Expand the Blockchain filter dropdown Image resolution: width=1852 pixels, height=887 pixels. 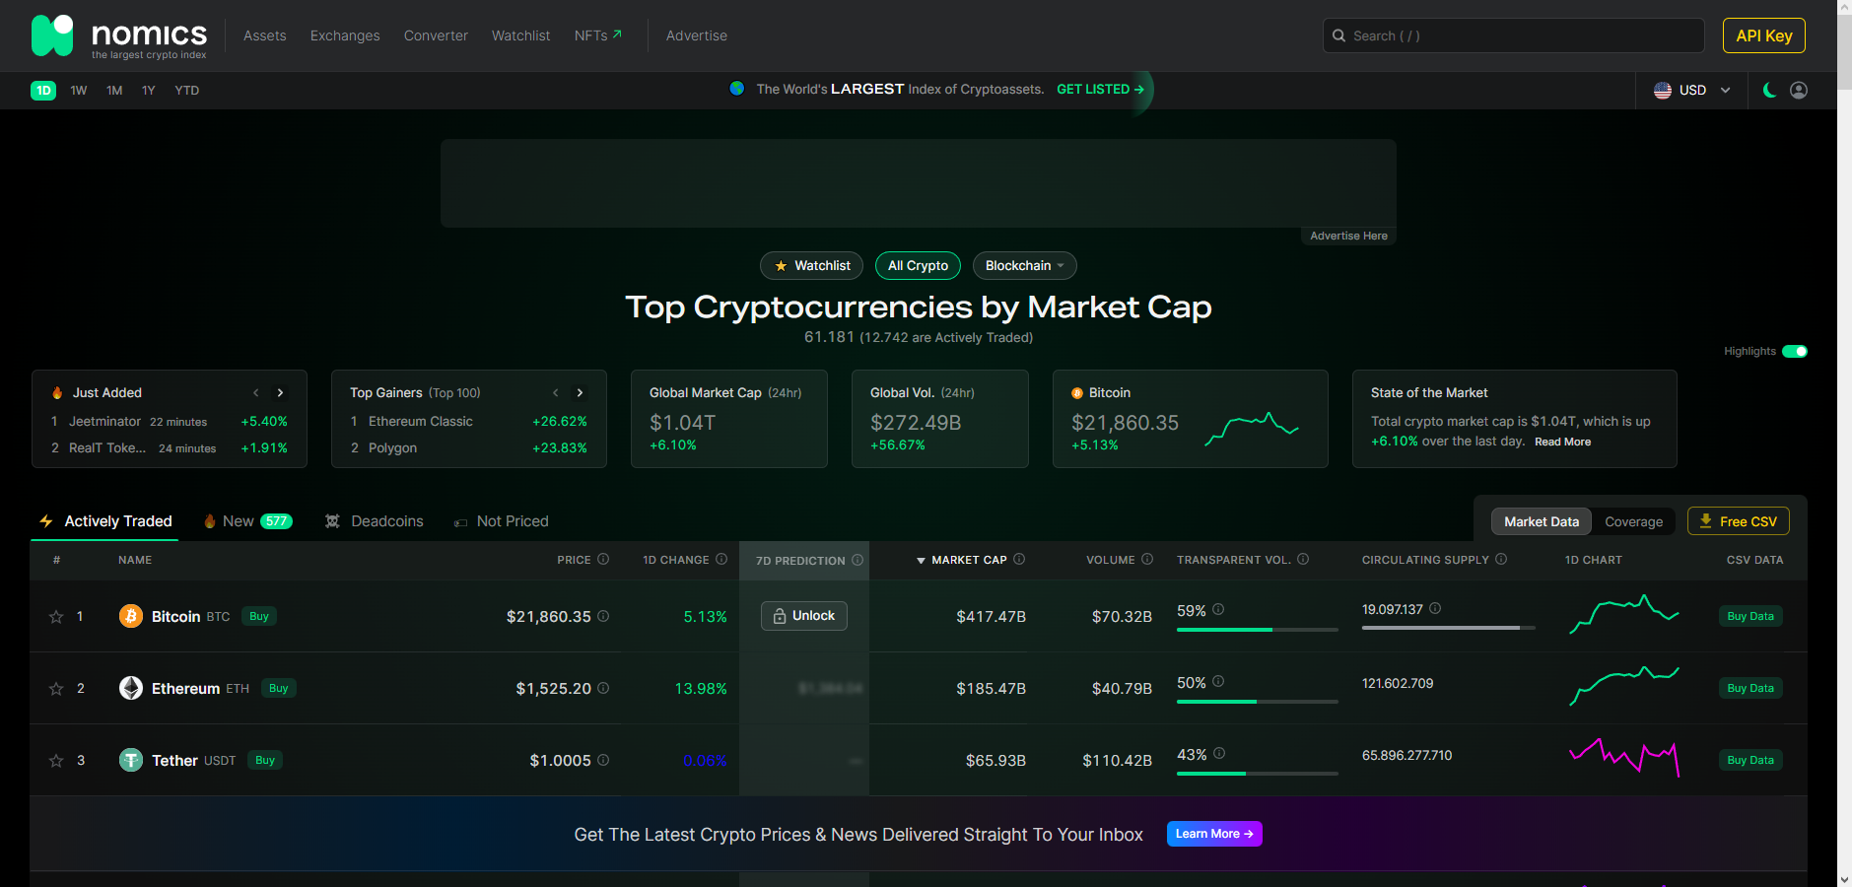pos(1025,266)
